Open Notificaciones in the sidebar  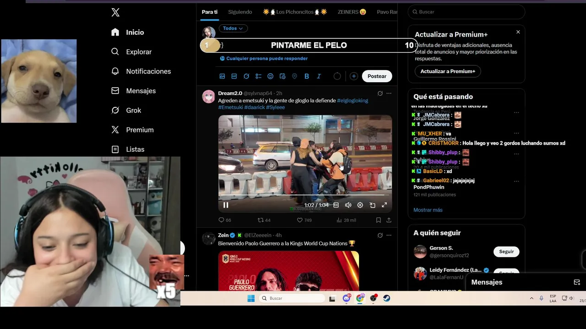[x=141, y=71]
